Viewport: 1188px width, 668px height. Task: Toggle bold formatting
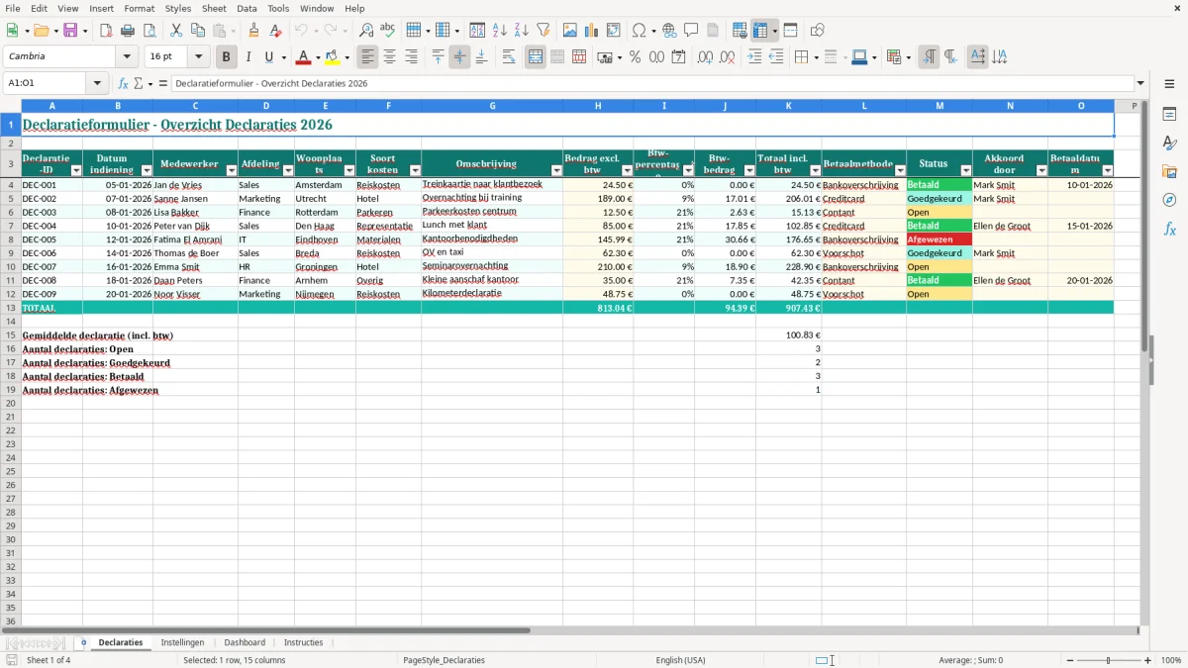point(227,57)
